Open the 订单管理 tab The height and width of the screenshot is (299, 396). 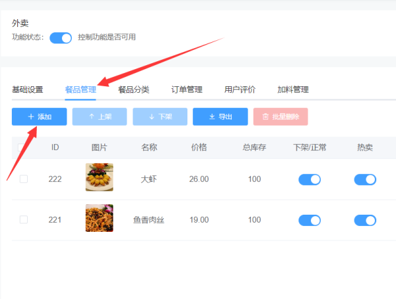(187, 90)
